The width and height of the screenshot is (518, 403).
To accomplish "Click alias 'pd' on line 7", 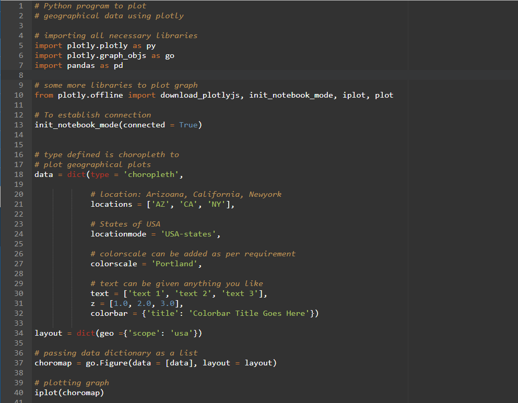I will (118, 65).
